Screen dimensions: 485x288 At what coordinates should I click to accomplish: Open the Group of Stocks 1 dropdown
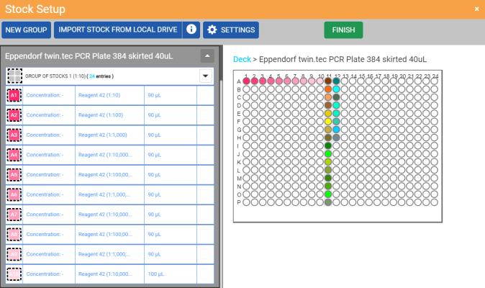(205, 76)
